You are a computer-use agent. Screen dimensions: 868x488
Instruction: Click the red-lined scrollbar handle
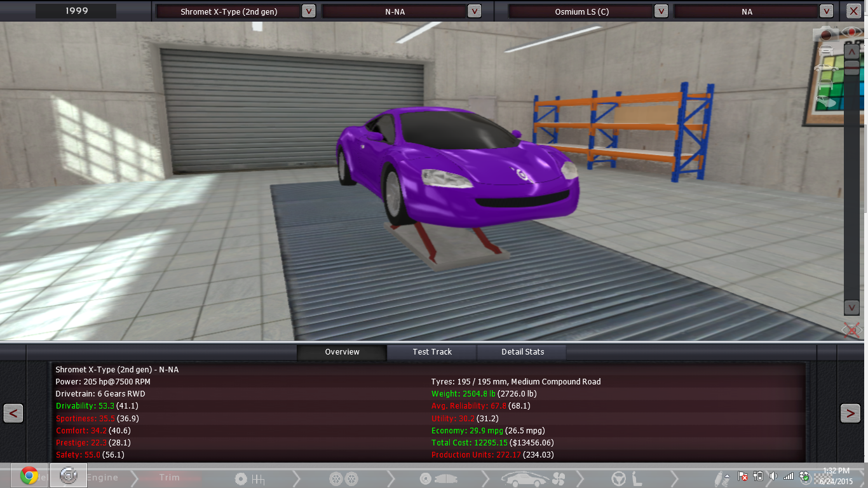point(851,68)
